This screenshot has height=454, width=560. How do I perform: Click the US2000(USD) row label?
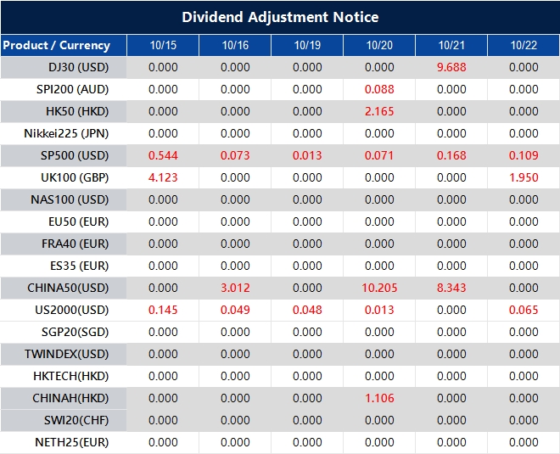(71, 310)
